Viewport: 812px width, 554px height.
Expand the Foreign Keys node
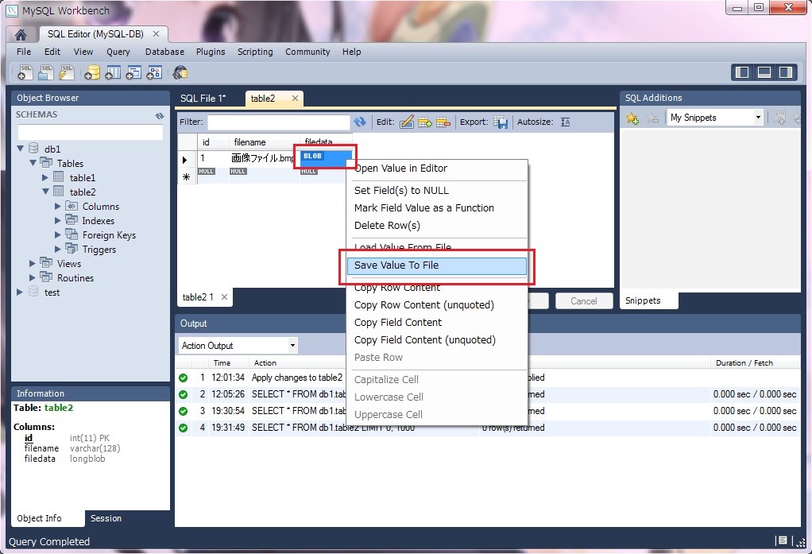tap(57, 234)
